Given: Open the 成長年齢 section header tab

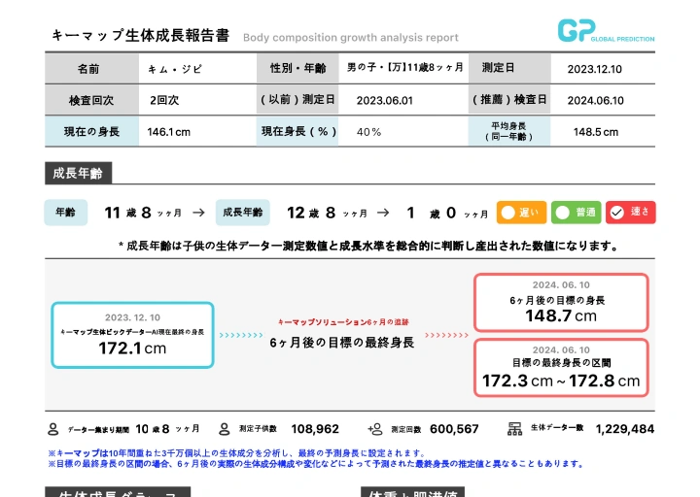Looking at the screenshot, I should pyautogui.click(x=78, y=174).
